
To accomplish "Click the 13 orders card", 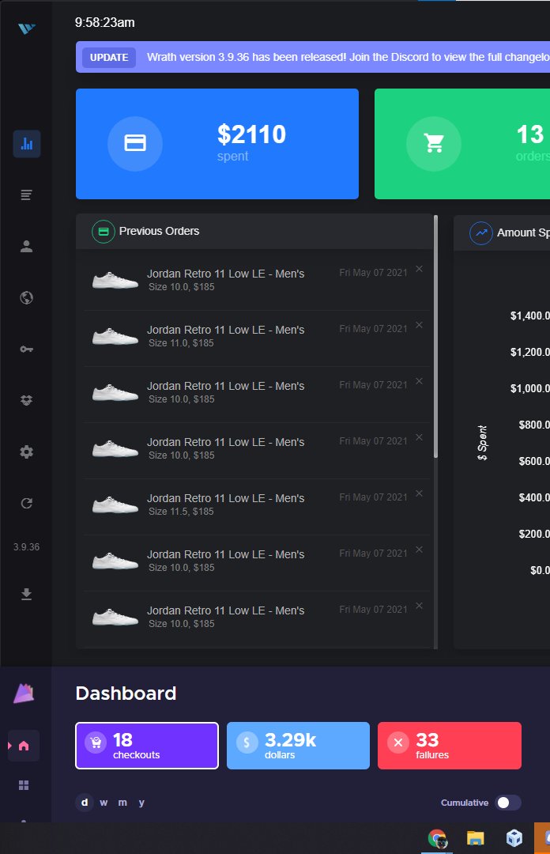I will (462, 144).
